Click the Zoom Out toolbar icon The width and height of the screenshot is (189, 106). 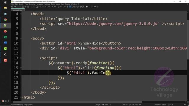(55, 6)
